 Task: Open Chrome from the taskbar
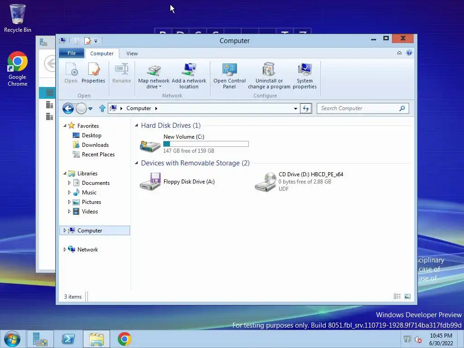pyautogui.click(x=124, y=339)
